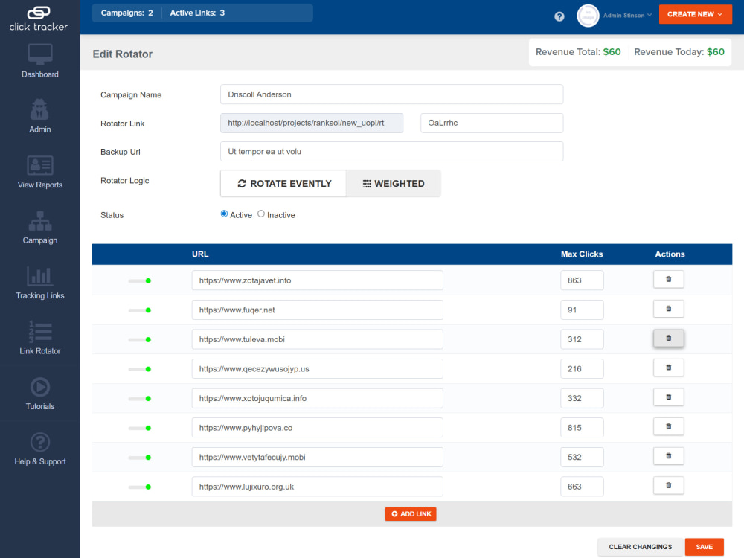Screen dimensions: 744x558
Task: Toggle the fuqer.net link switch
Action: click(140, 310)
